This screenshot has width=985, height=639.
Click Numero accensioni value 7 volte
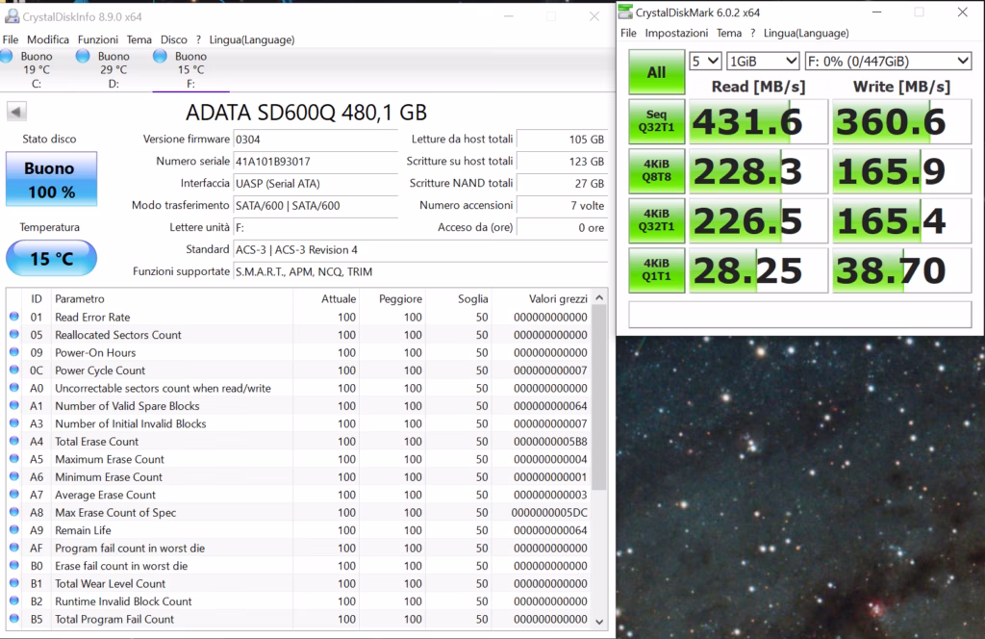pos(562,205)
